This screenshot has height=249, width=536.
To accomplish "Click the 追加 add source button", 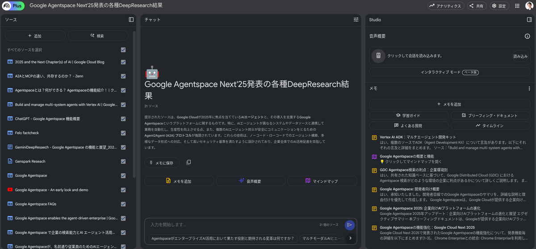I will tap(35, 36).
